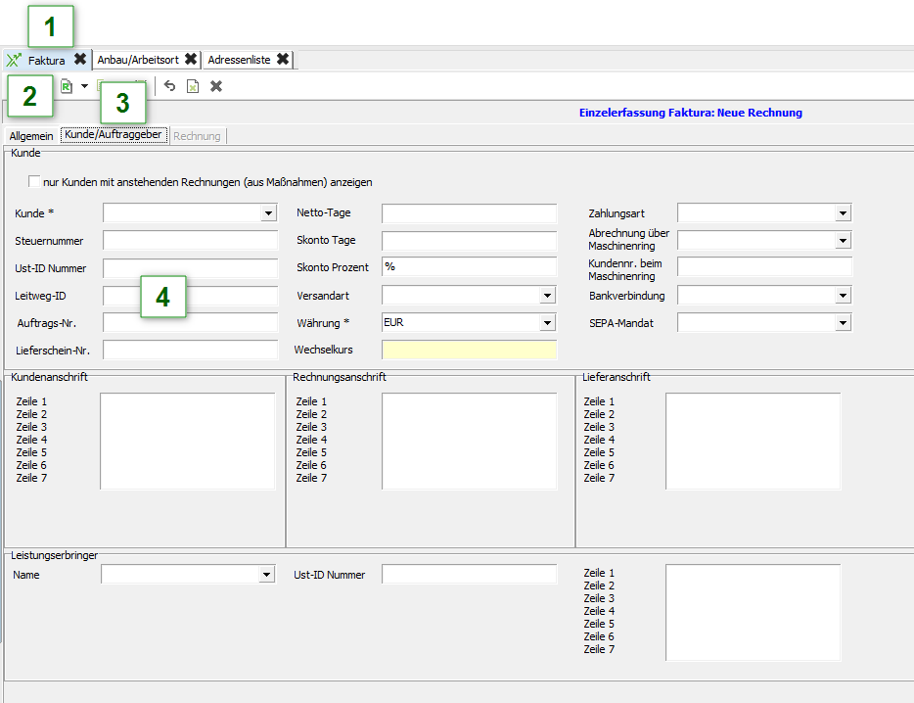914x703 pixels.
Task: Switch to the Anbau/Arbeitsort tab
Action: click(138, 60)
